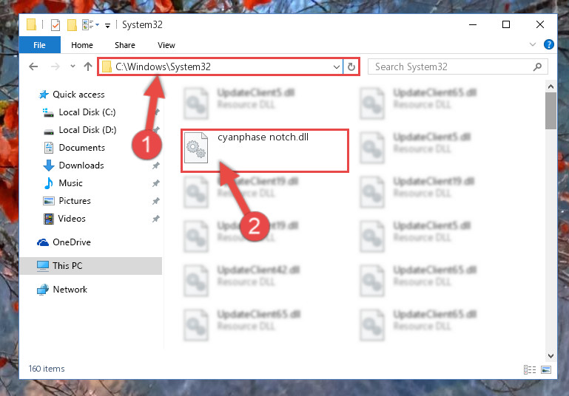Open the File menu

[39, 45]
